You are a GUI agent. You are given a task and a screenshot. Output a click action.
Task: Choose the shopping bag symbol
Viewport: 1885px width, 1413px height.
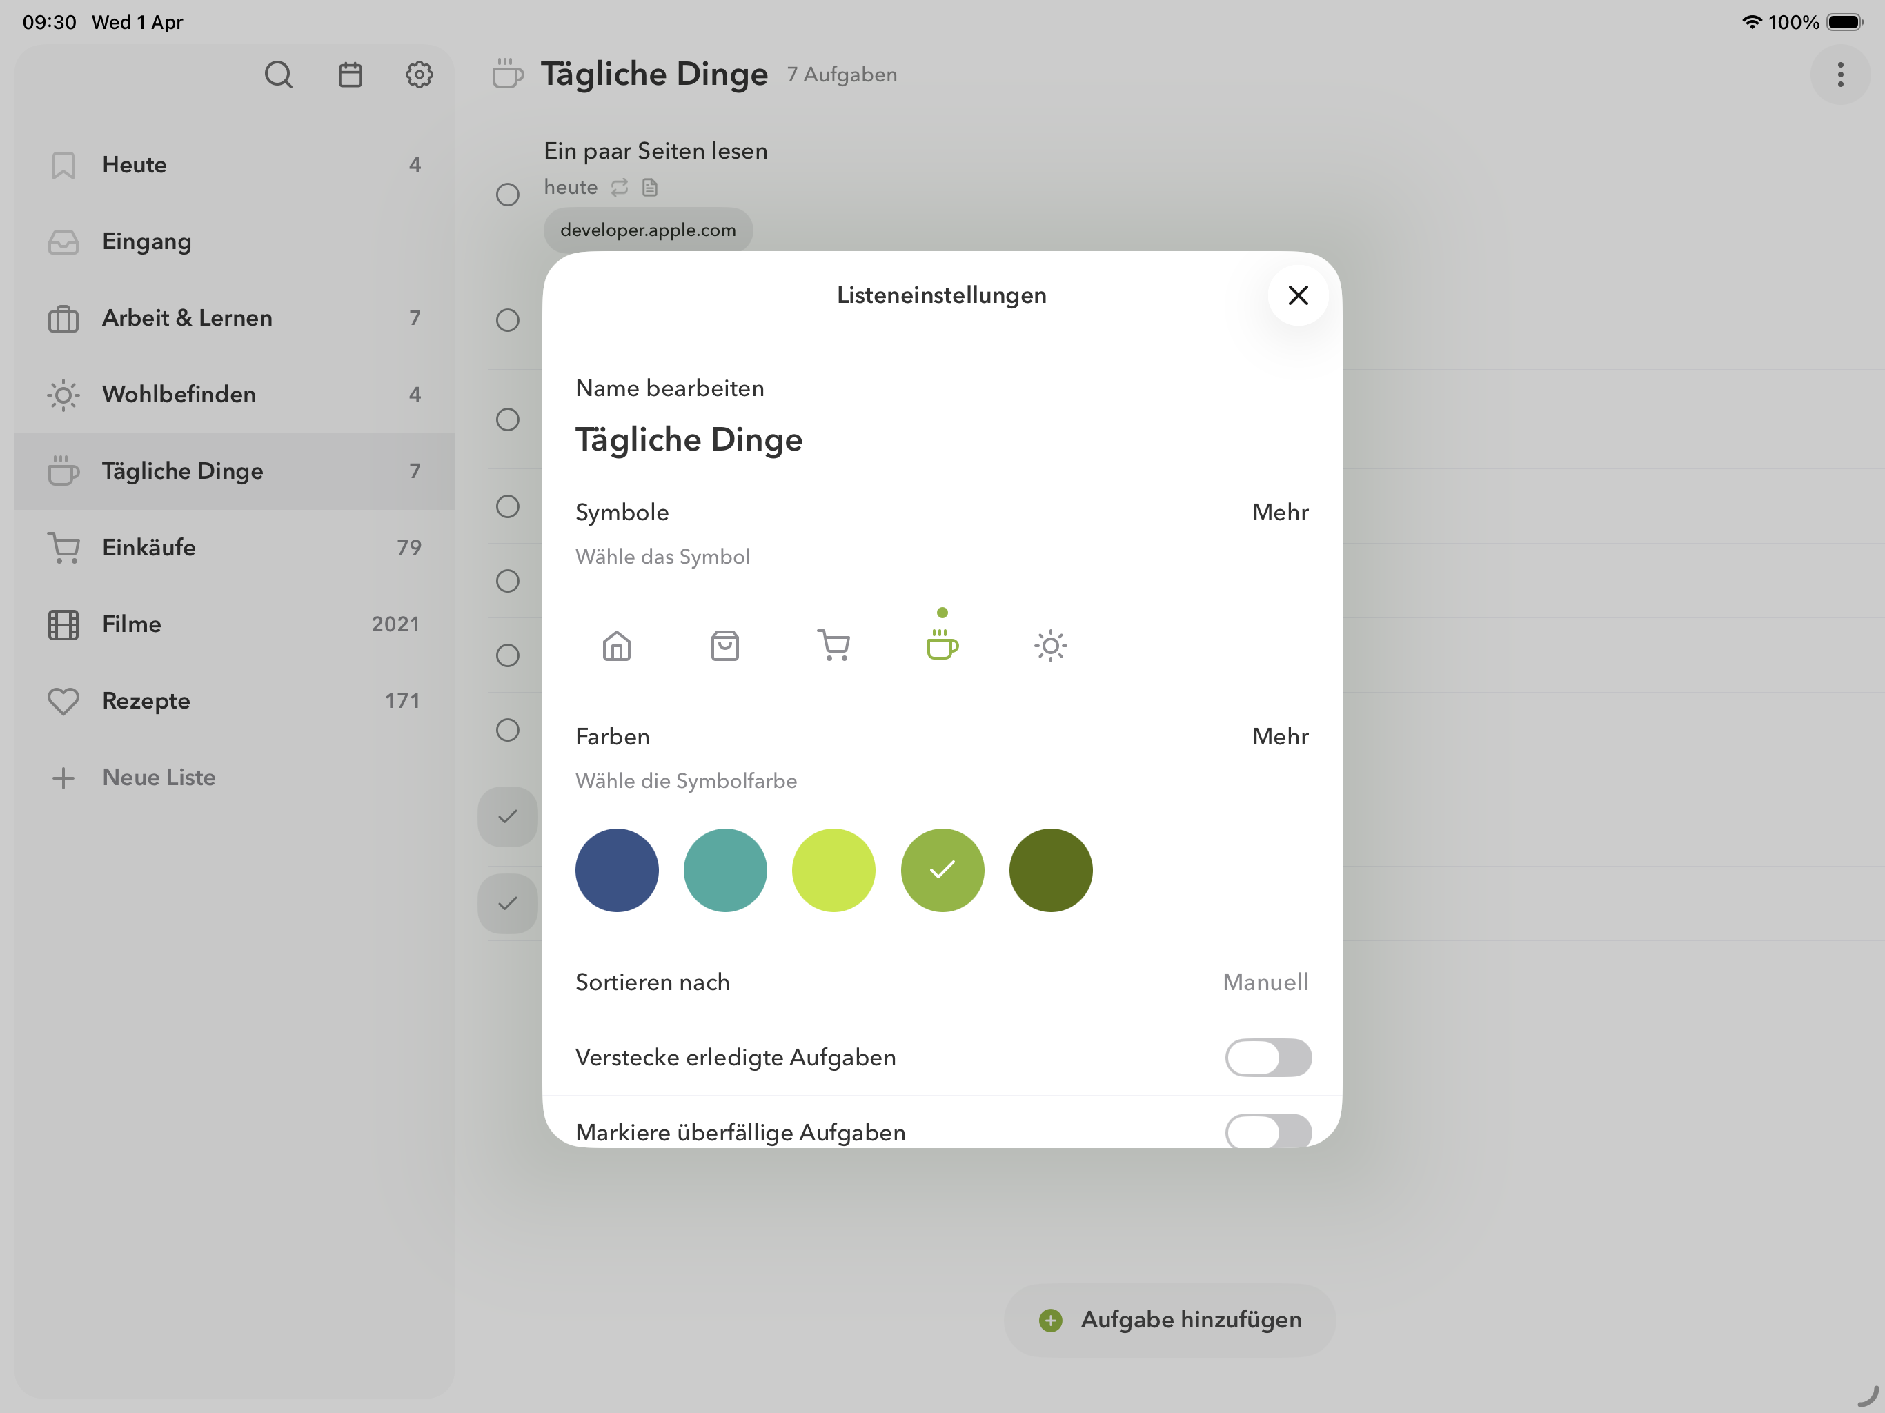tap(724, 646)
